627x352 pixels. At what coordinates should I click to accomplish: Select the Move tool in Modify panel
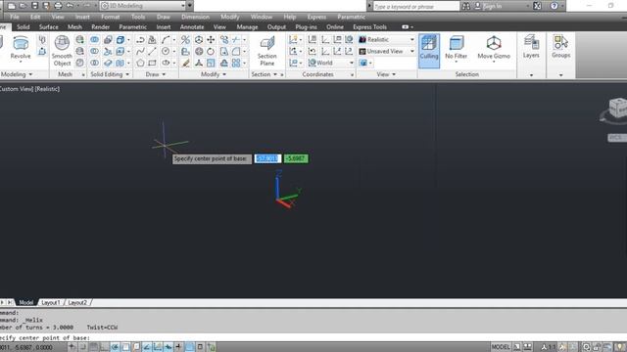point(211,40)
